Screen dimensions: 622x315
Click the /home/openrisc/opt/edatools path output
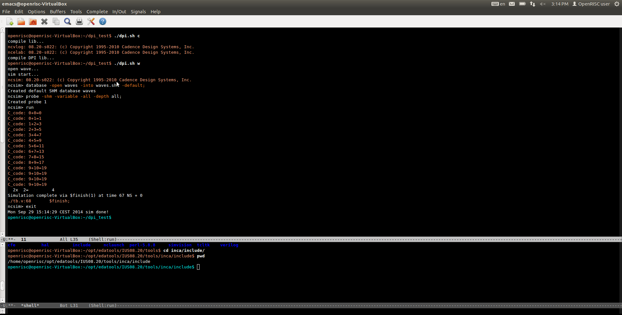79,262
